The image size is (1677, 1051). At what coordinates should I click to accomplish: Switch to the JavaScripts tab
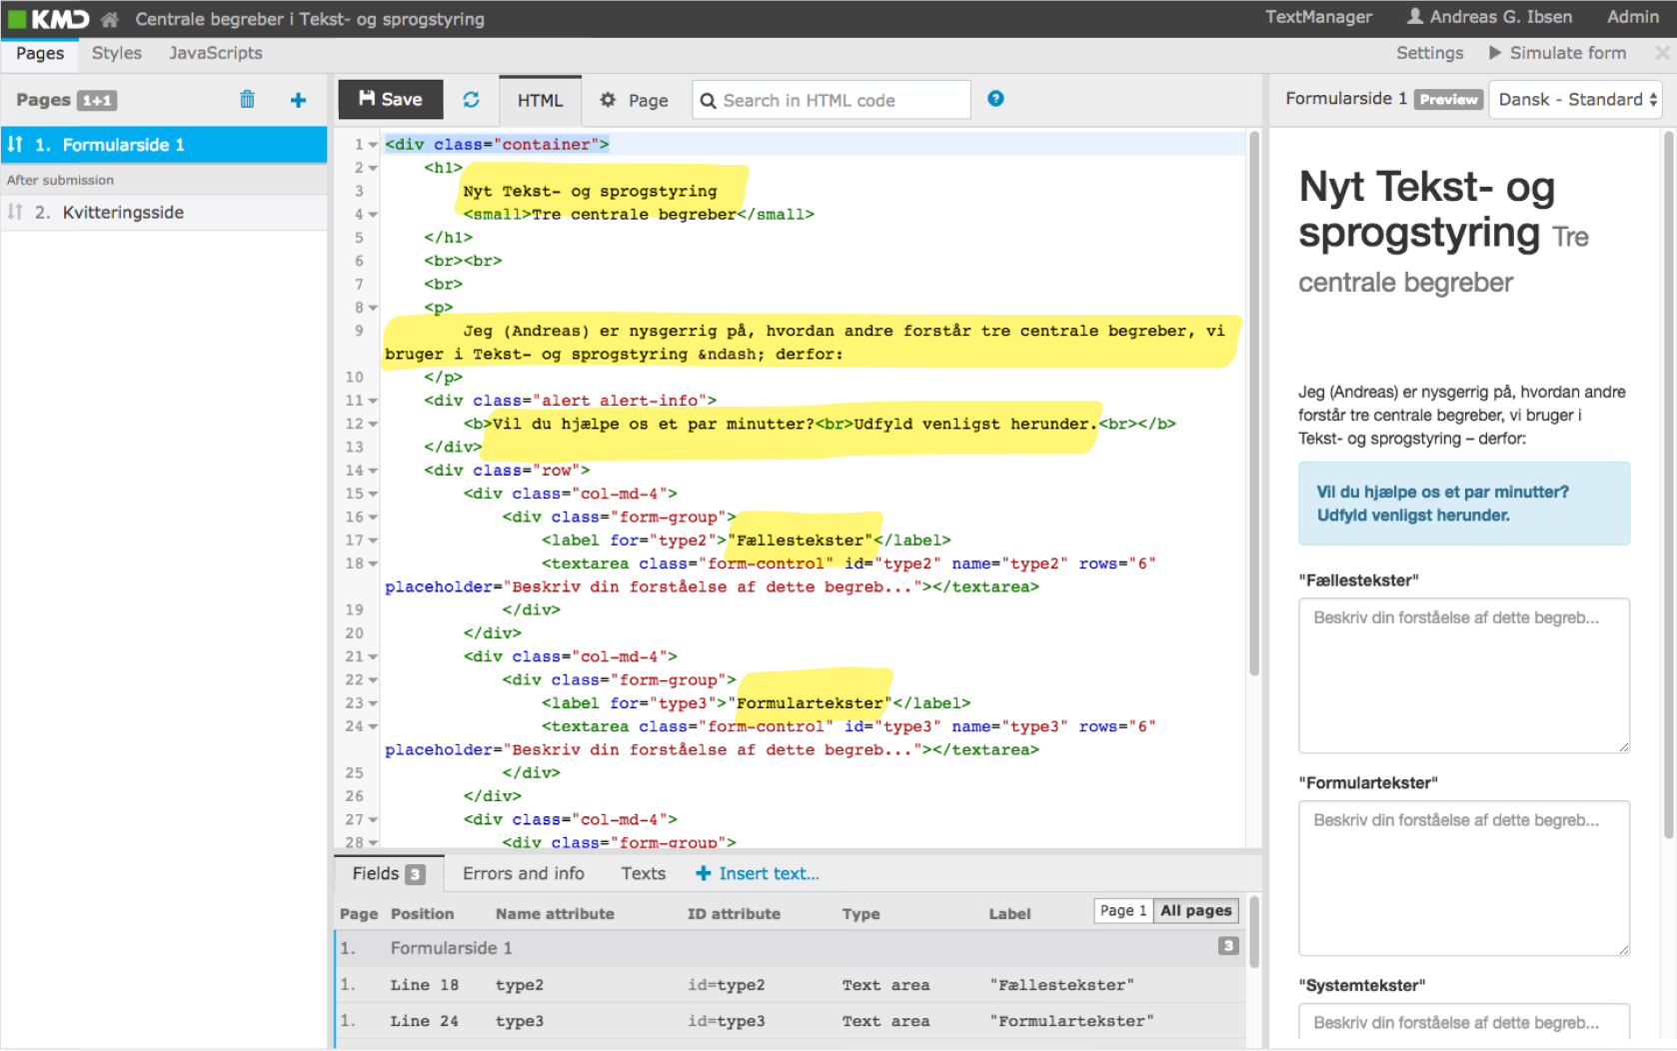215,53
